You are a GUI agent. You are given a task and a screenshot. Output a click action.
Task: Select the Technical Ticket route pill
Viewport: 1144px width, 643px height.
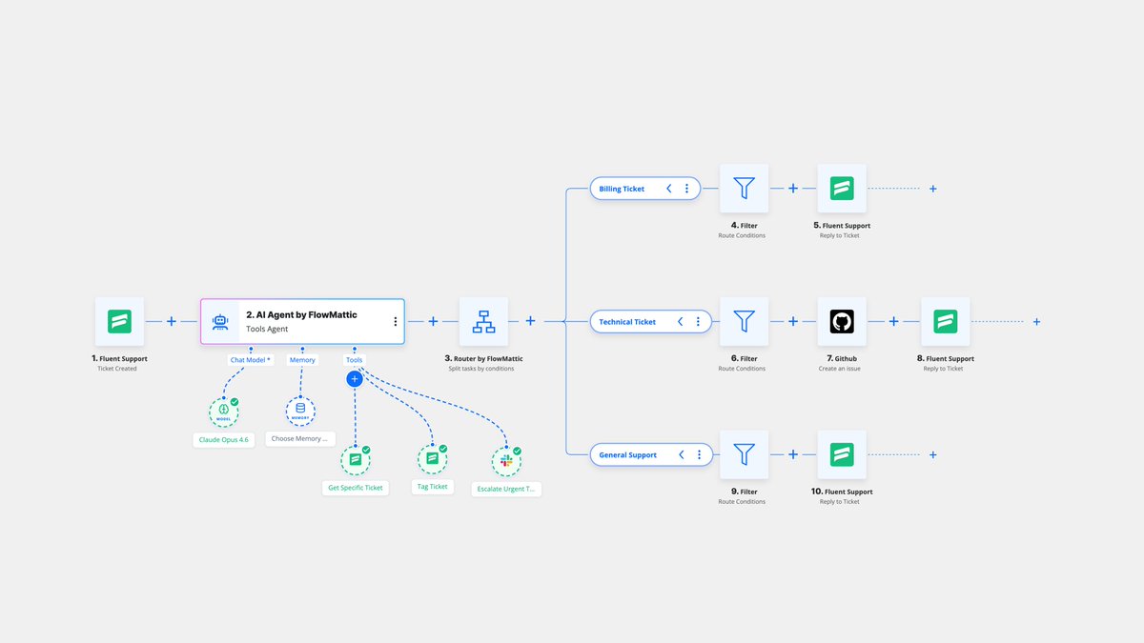pyautogui.click(x=651, y=322)
